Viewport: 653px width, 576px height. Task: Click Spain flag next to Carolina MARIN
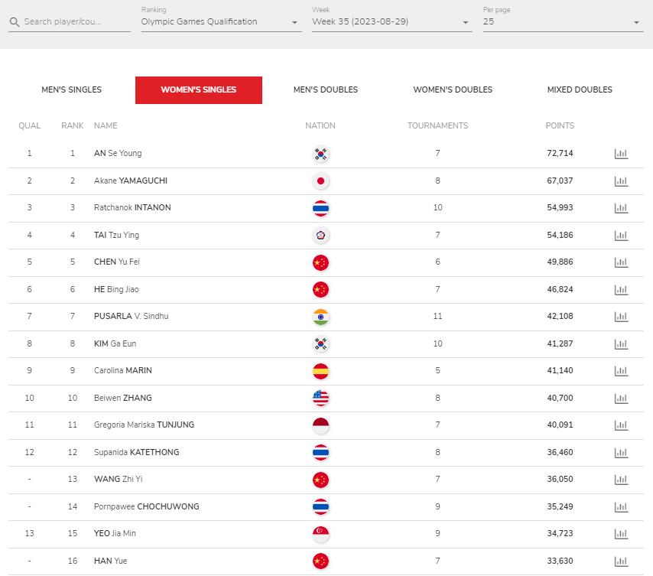(320, 371)
